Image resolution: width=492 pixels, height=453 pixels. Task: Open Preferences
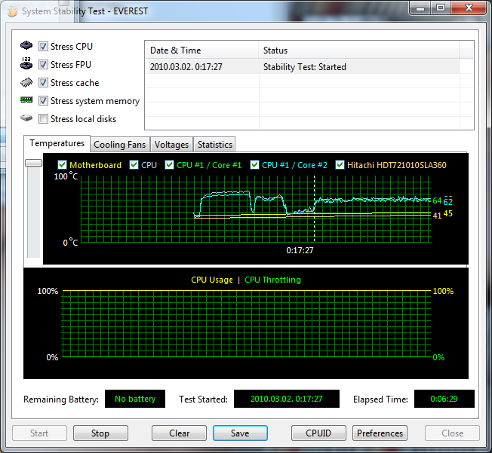380,433
